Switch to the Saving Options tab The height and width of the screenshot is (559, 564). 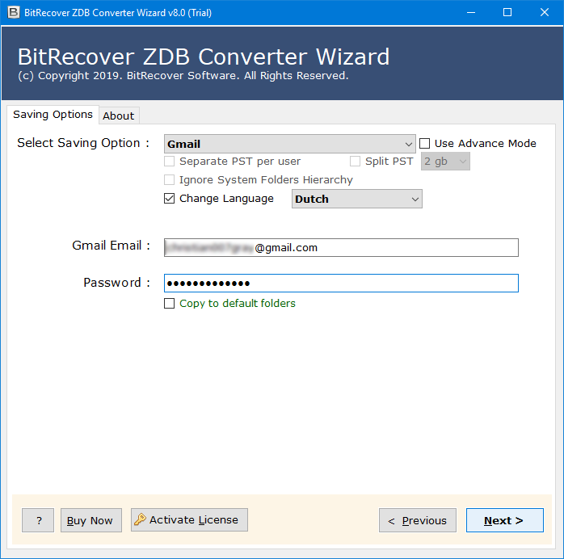(x=53, y=115)
